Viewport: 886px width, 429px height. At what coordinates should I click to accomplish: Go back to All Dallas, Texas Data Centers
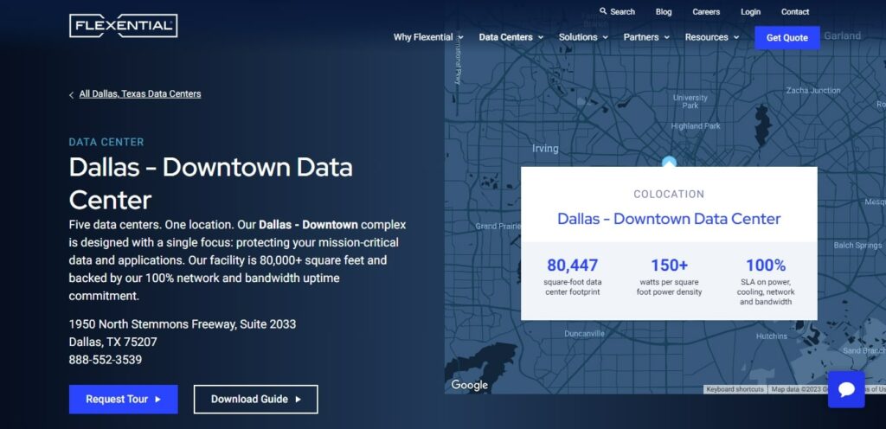point(140,94)
